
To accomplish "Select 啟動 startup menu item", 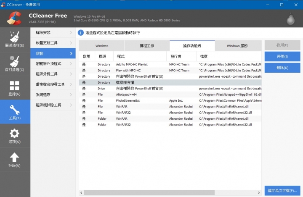I will [53, 53].
